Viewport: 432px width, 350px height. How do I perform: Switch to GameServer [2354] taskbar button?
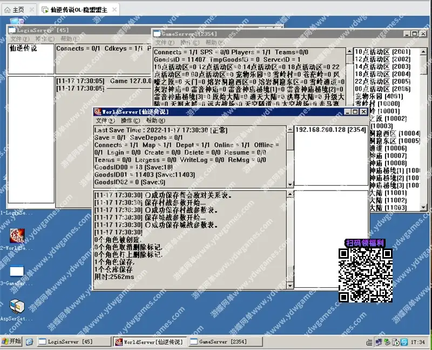click(x=226, y=342)
